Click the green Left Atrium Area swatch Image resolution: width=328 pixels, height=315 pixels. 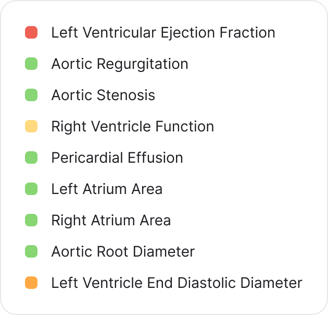(x=31, y=189)
